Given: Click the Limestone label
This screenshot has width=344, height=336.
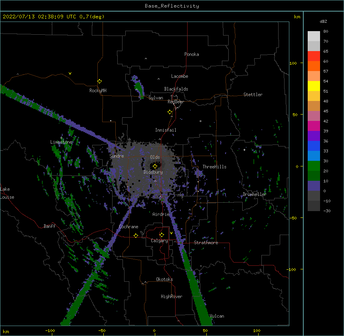Looking at the screenshot, I should click(x=61, y=142).
